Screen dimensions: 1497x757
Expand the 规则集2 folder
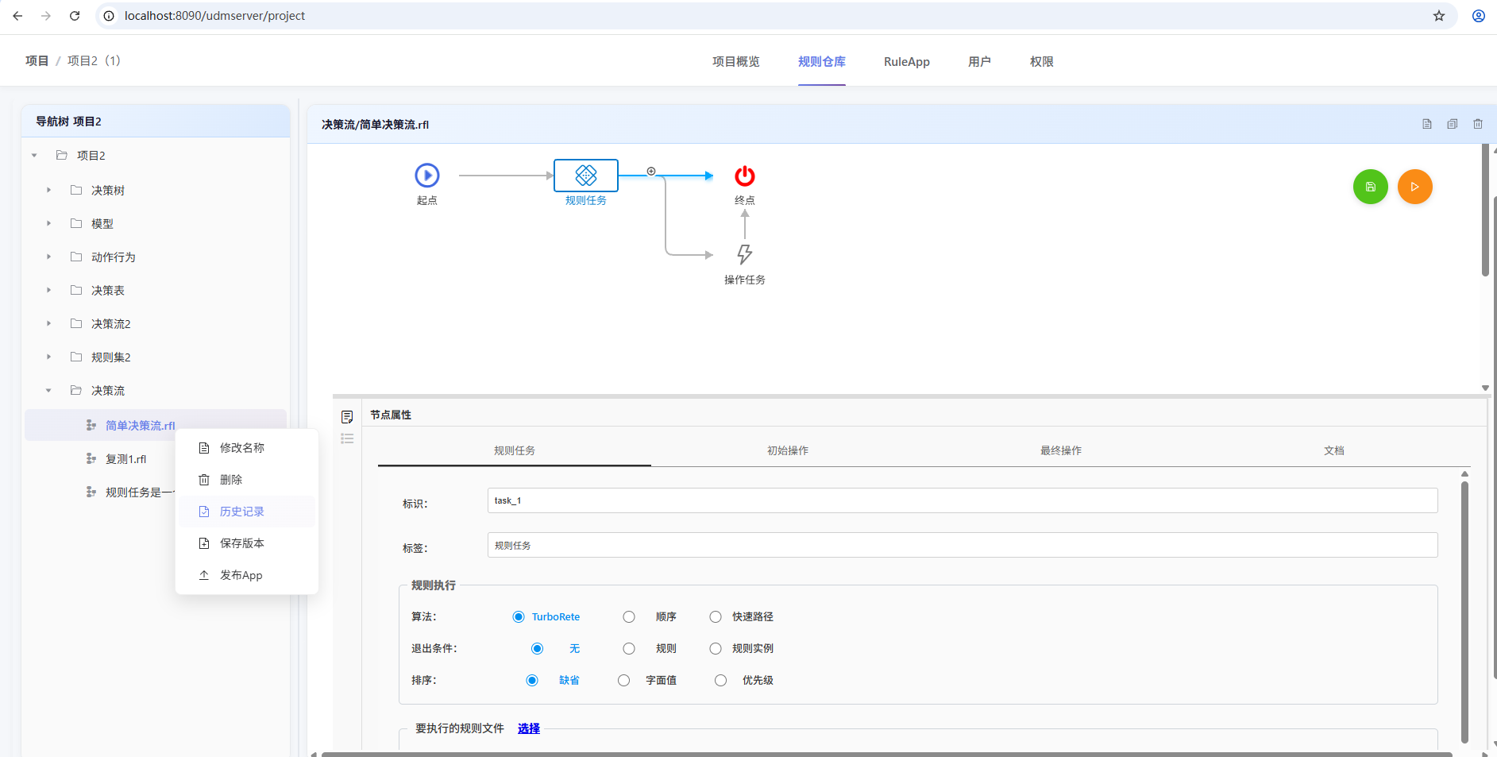(x=49, y=357)
